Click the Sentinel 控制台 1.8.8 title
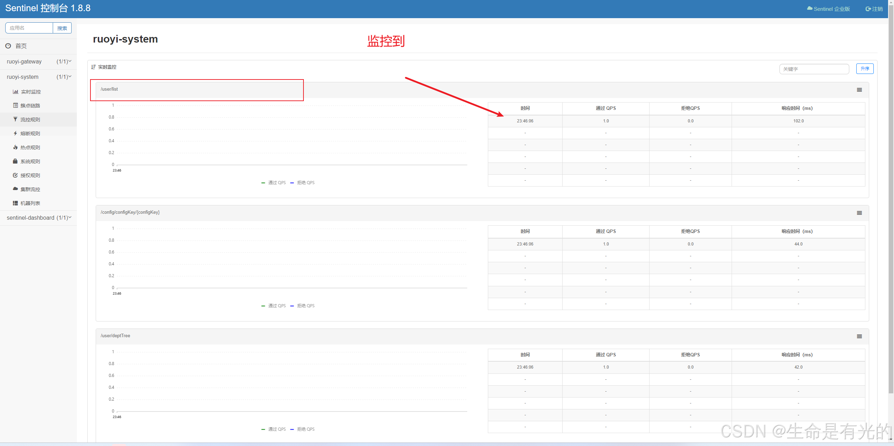Viewport: 894px width, 446px height. 48,8
